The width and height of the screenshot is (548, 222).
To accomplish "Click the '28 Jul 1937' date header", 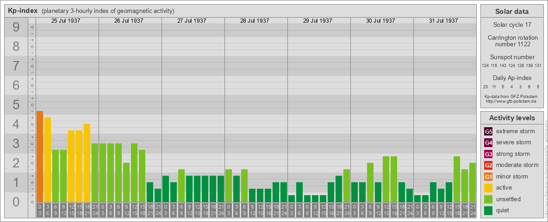I will pyautogui.click(x=255, y=21).
